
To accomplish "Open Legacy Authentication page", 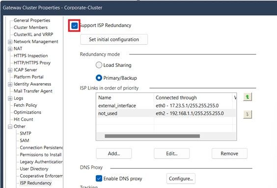I will 41,162.
